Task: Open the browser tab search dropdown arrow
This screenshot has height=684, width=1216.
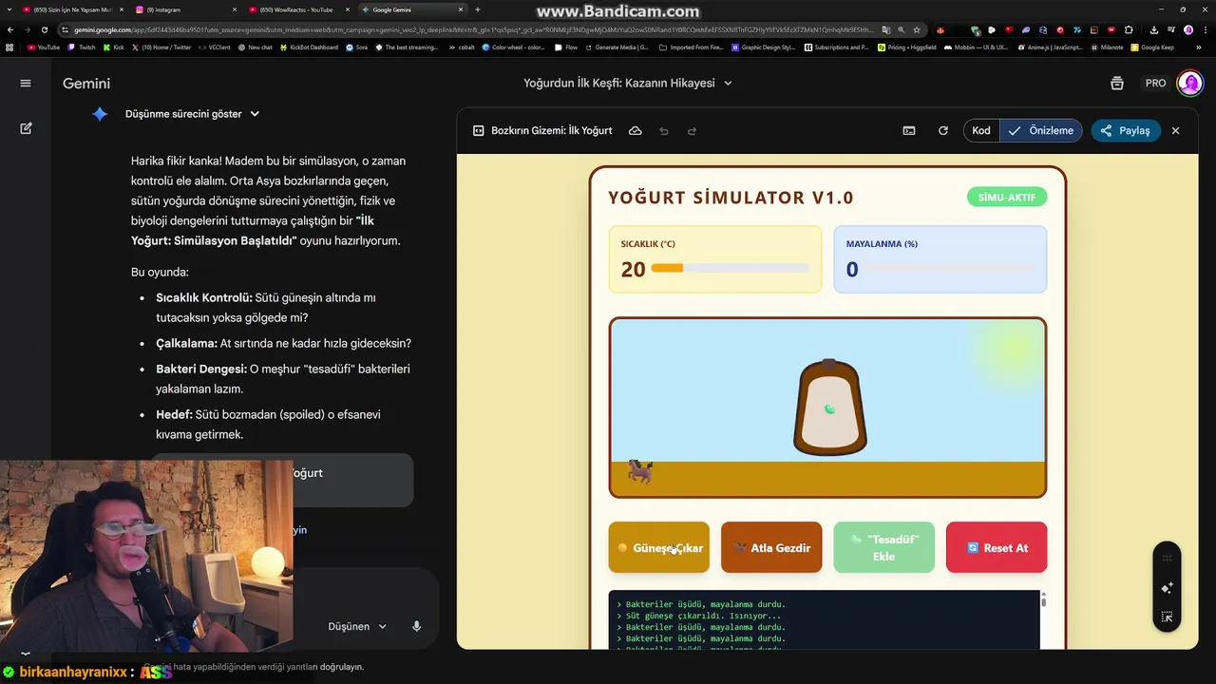Action: (10, 9)
